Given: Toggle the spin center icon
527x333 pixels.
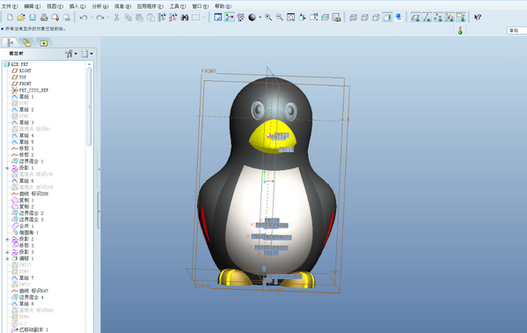Looking at the screenshot, I should click(230, 17).
